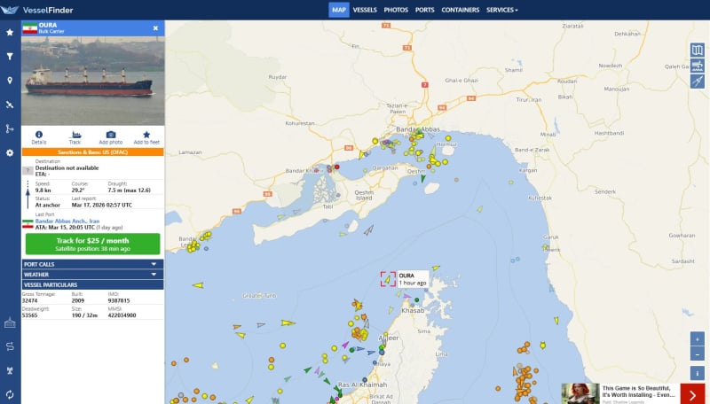Click the location pin icon in sidebar
Screen dimensions: 710x404
pos(10,81)
